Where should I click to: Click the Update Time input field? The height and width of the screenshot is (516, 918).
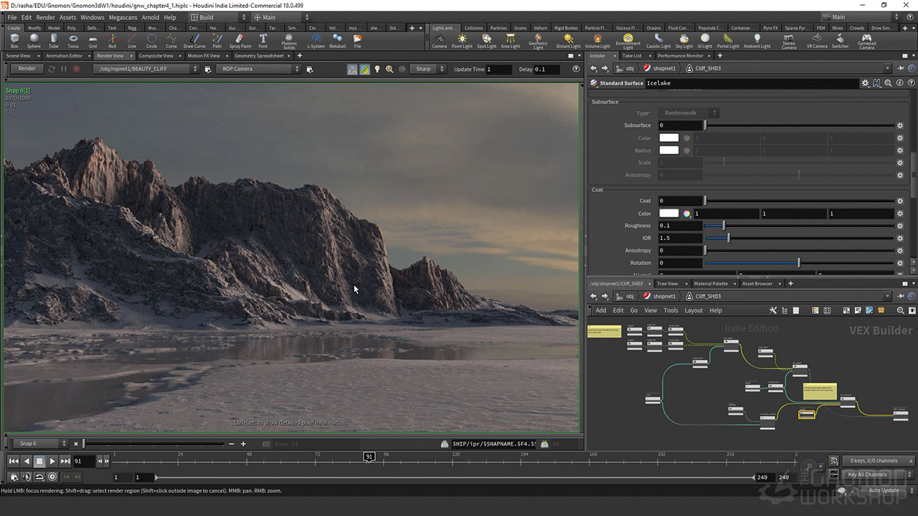[498, 69]
